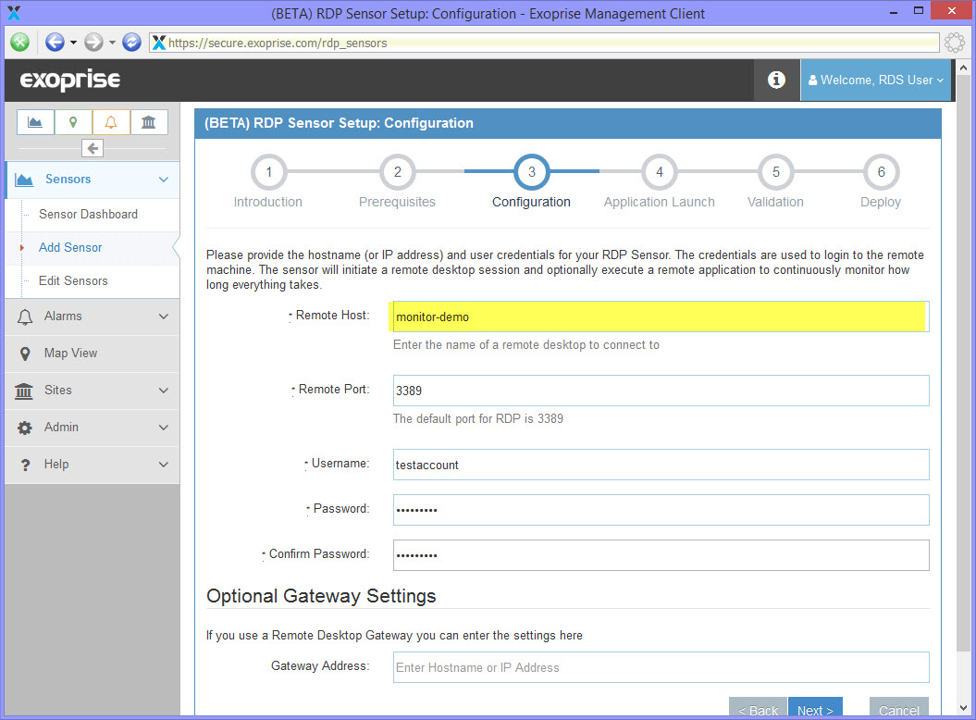Click the Admin gear icon in the sidebar

[24, 428]
